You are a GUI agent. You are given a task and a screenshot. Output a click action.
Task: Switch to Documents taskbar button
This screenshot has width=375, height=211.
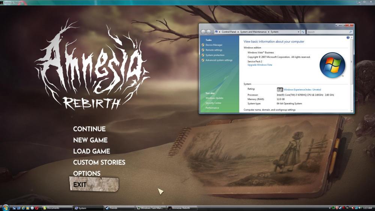point(57,208)
